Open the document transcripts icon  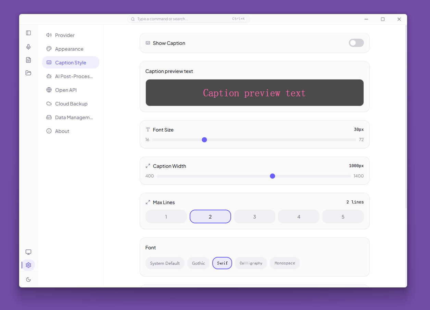[x=28, y=60]
